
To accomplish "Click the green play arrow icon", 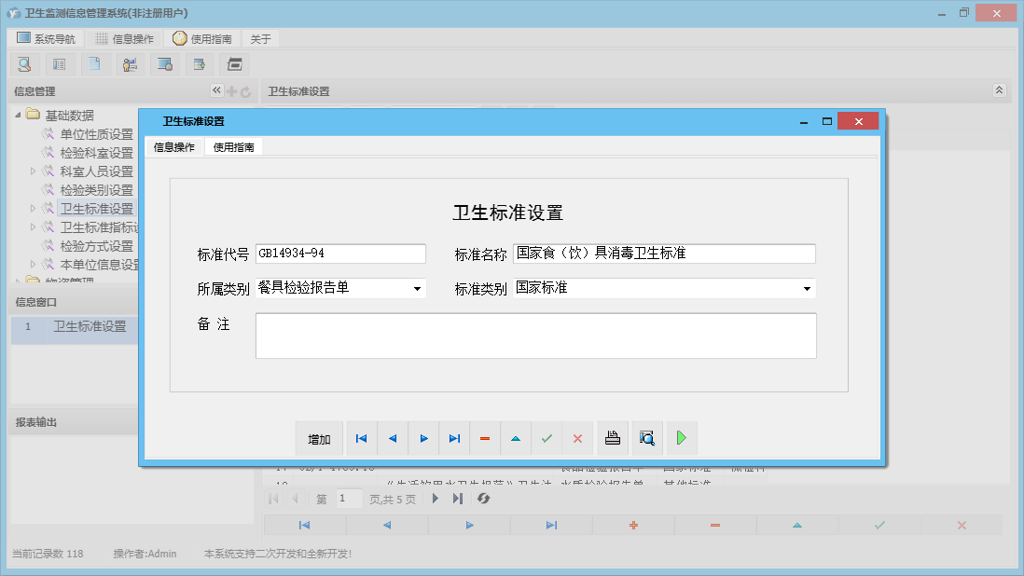I will (681, 438).
